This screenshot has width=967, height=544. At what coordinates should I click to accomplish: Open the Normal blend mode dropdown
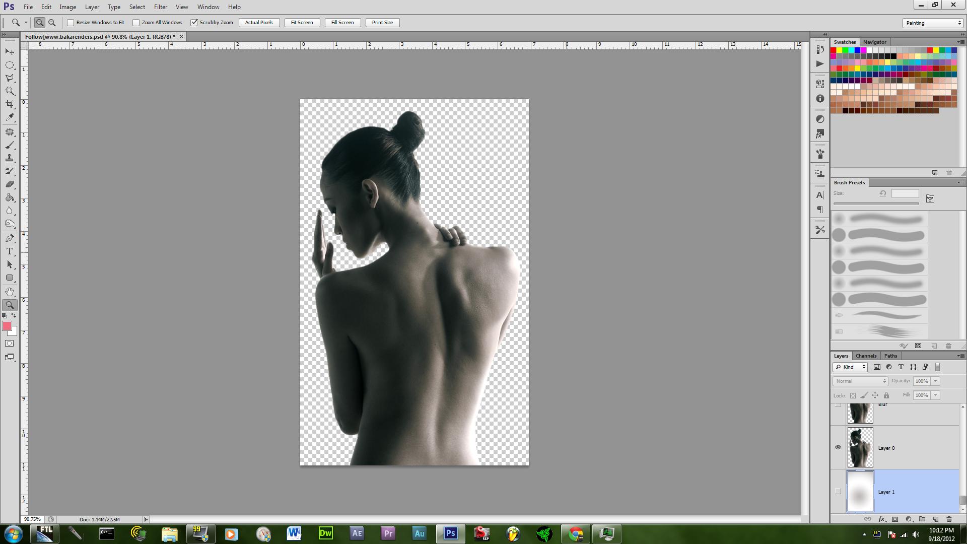(860, 381)
